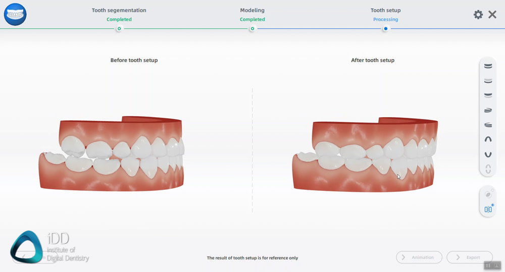Go to the Tooth segmentation step
The height and width of the screenshot is (272, 505).
pos(119,10)
